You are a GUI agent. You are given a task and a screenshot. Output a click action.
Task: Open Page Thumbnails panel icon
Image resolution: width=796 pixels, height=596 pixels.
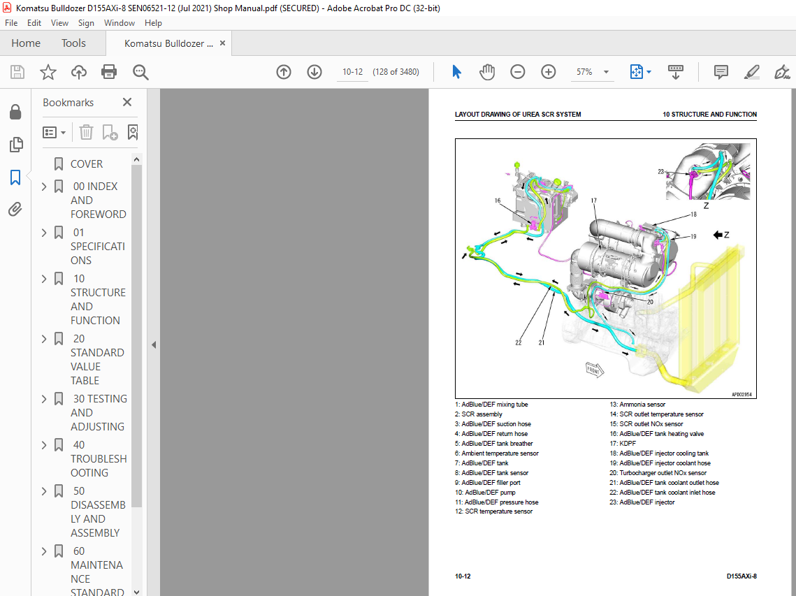(x=16, y=145)
